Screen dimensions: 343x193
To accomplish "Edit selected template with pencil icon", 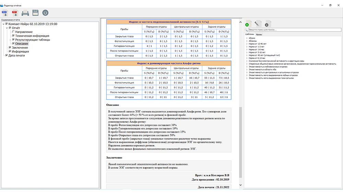I will coord(258,24).
